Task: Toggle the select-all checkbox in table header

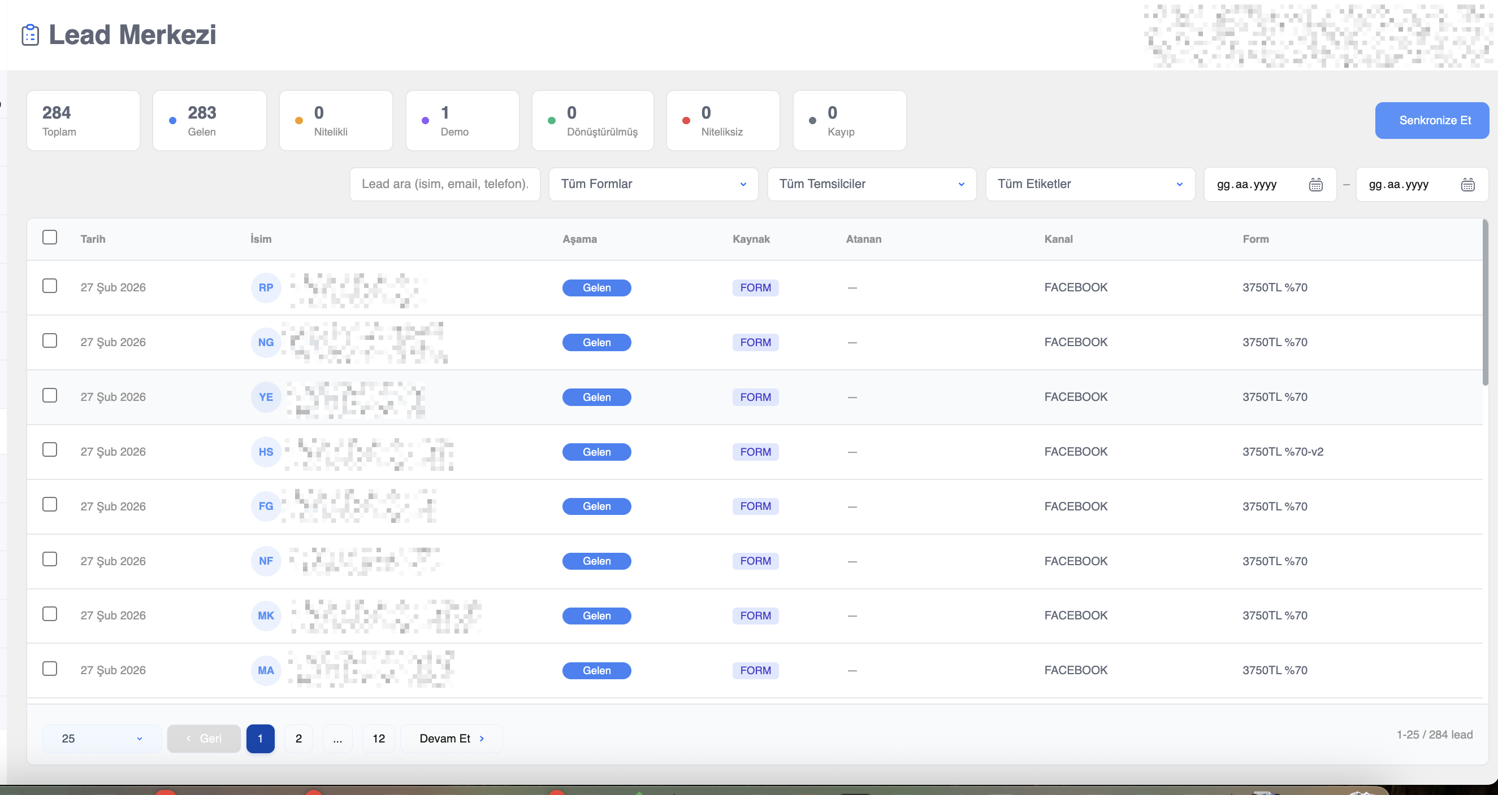Action: tap(50, 238)
